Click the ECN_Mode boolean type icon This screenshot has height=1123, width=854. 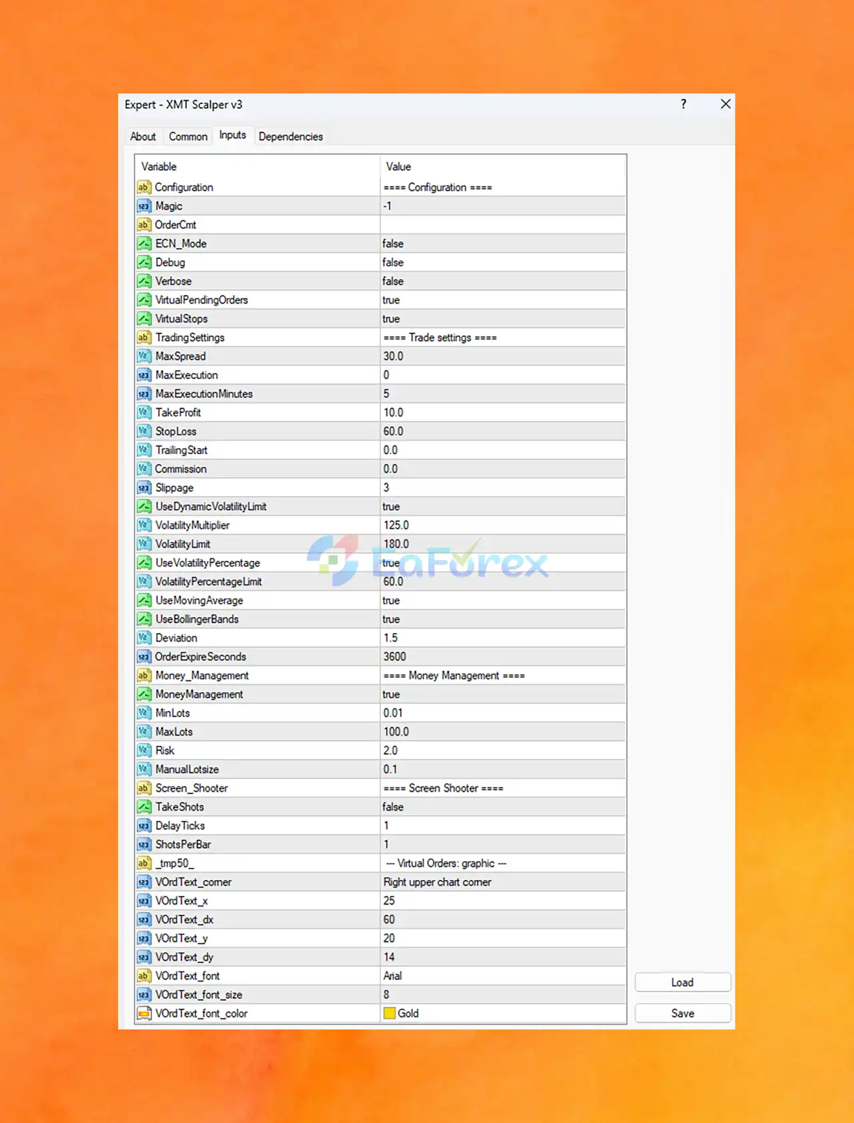[x=143, y=244]
